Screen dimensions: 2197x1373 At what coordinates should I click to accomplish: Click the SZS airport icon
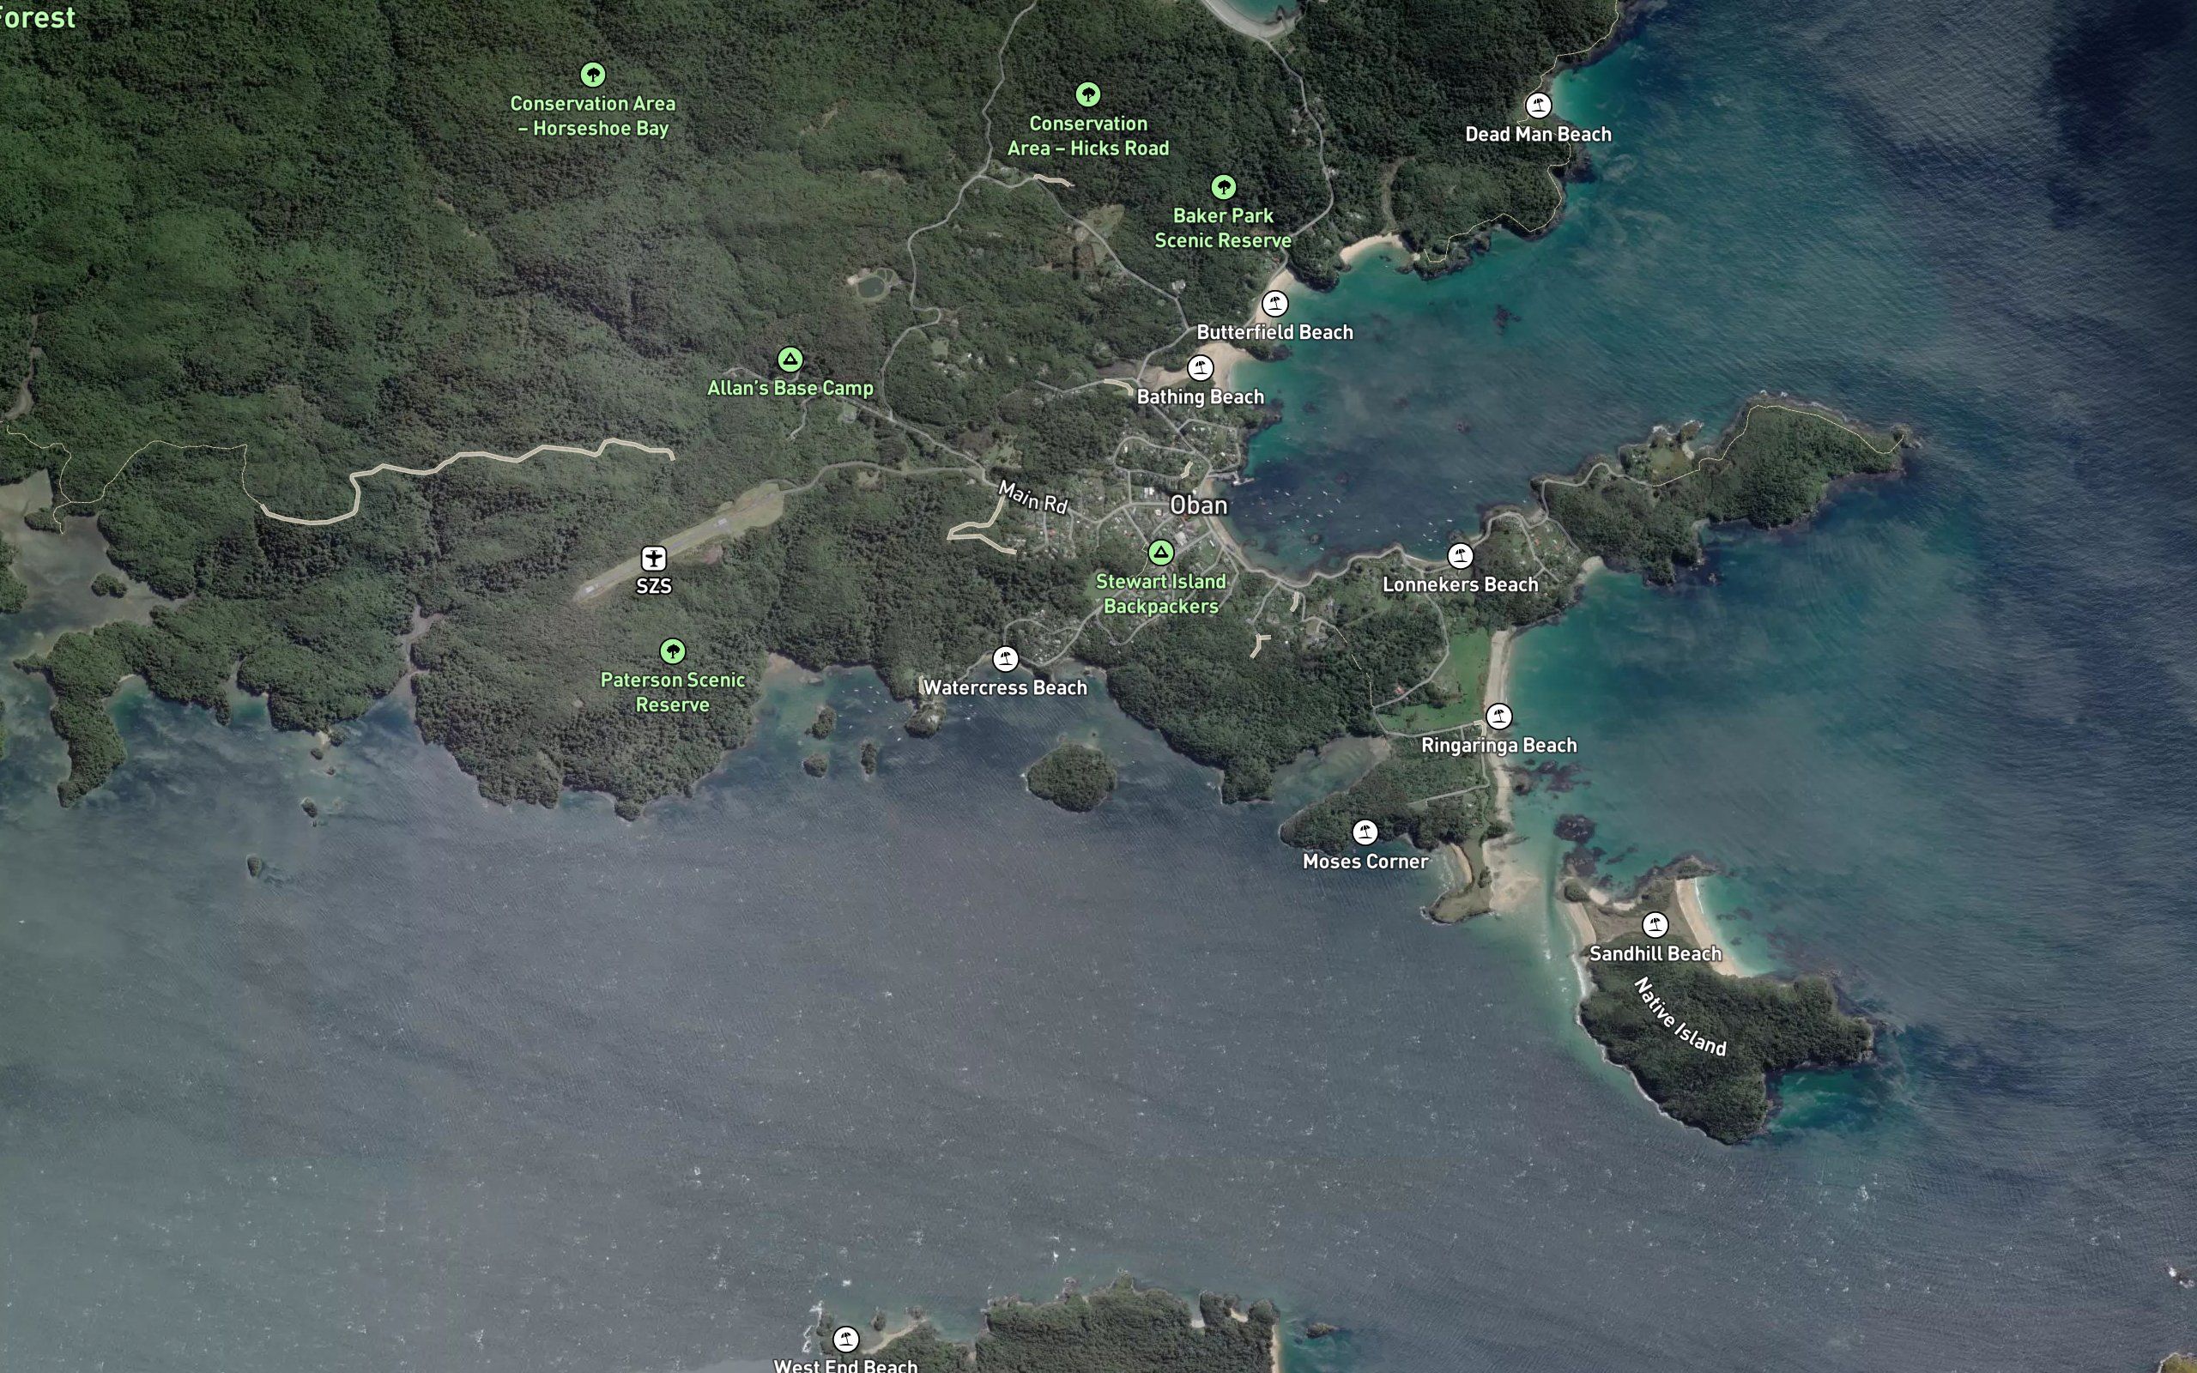point(654,558)
